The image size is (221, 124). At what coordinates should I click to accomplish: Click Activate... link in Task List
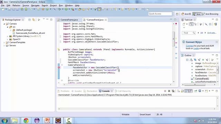tap(212, 33)
